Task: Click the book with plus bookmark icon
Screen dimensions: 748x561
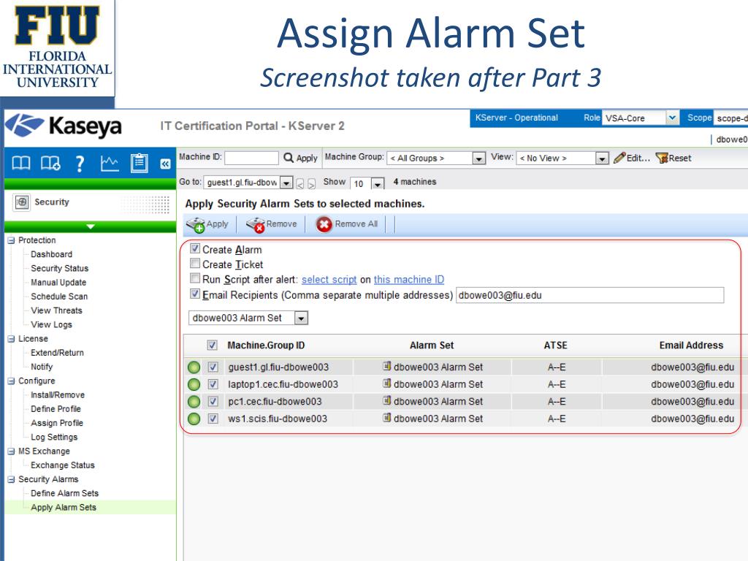Action: pyautogui.click(x=50, y=164)
